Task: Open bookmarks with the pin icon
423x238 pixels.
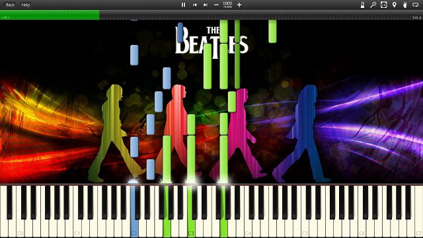Action: click(x=395, y=5)
